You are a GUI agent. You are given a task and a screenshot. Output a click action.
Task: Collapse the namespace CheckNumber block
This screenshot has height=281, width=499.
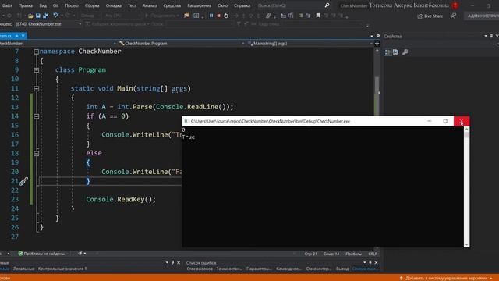click(37, 52)
